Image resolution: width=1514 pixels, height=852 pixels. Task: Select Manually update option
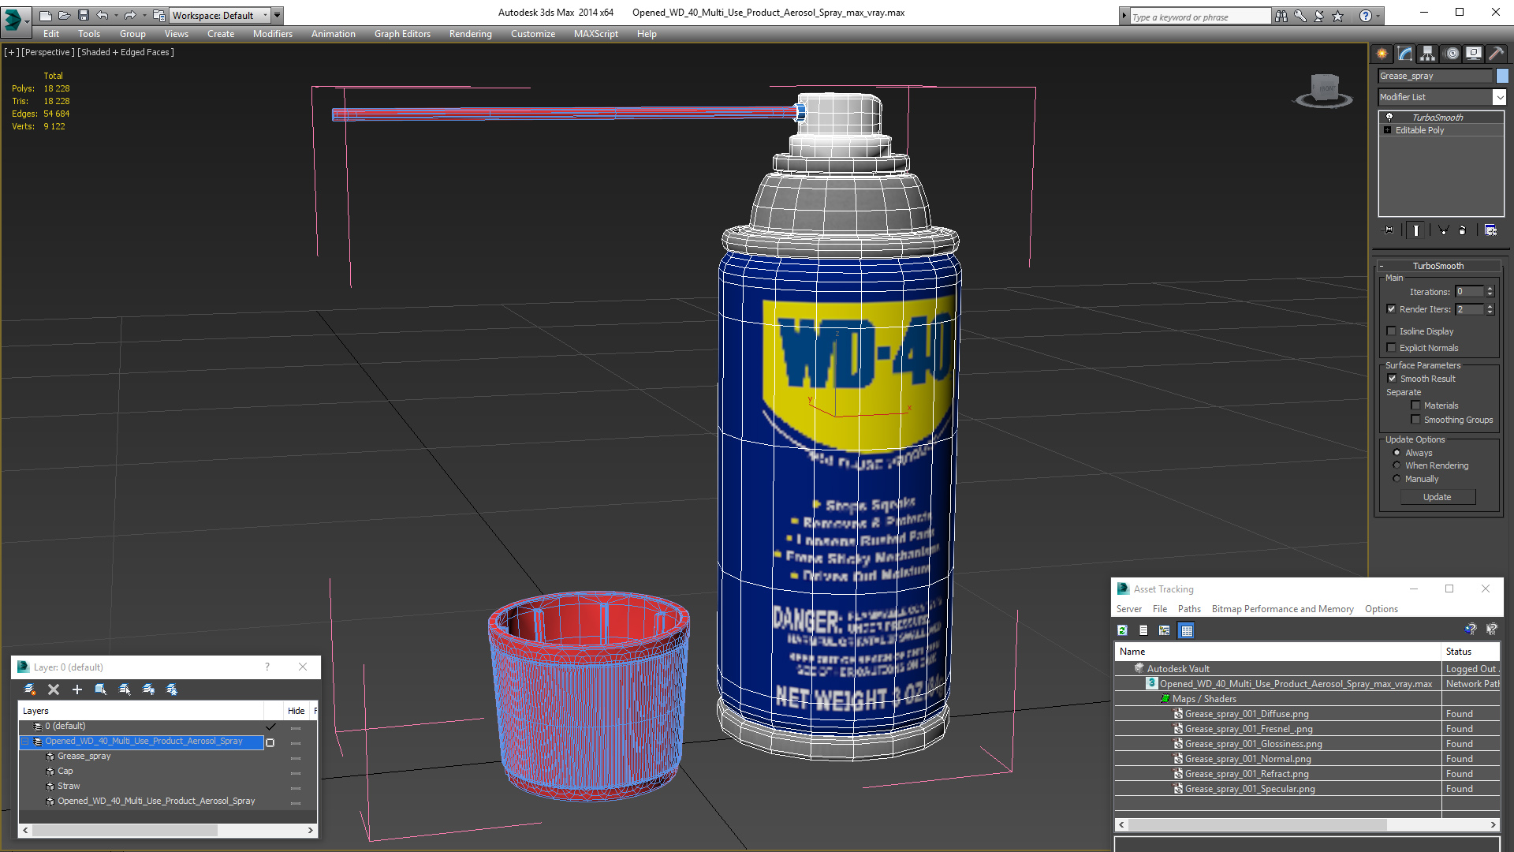(1397, 479)
